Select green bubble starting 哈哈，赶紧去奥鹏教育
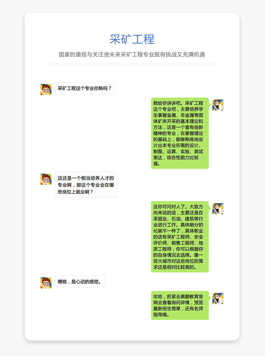The width and height of the screenshot is (265, 356). 180,305
